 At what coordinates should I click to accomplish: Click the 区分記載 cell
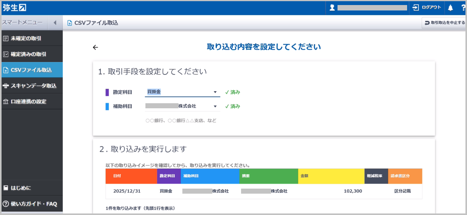(402, 191)
